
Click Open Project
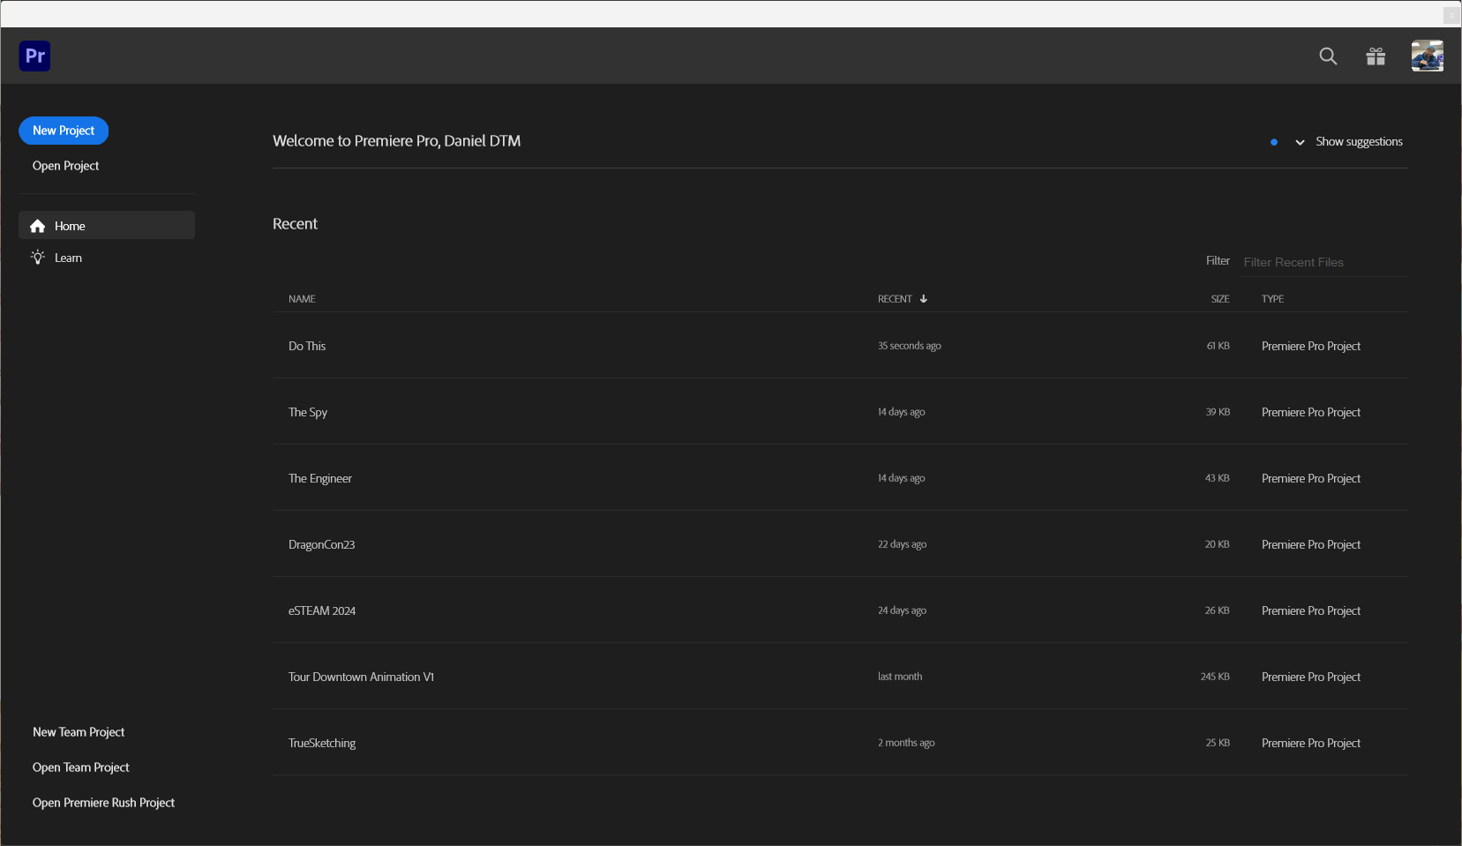tap(65, 166)
